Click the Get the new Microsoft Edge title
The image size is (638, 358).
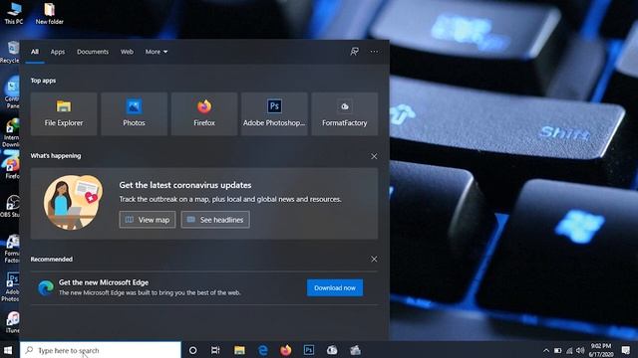pos(104,282)
